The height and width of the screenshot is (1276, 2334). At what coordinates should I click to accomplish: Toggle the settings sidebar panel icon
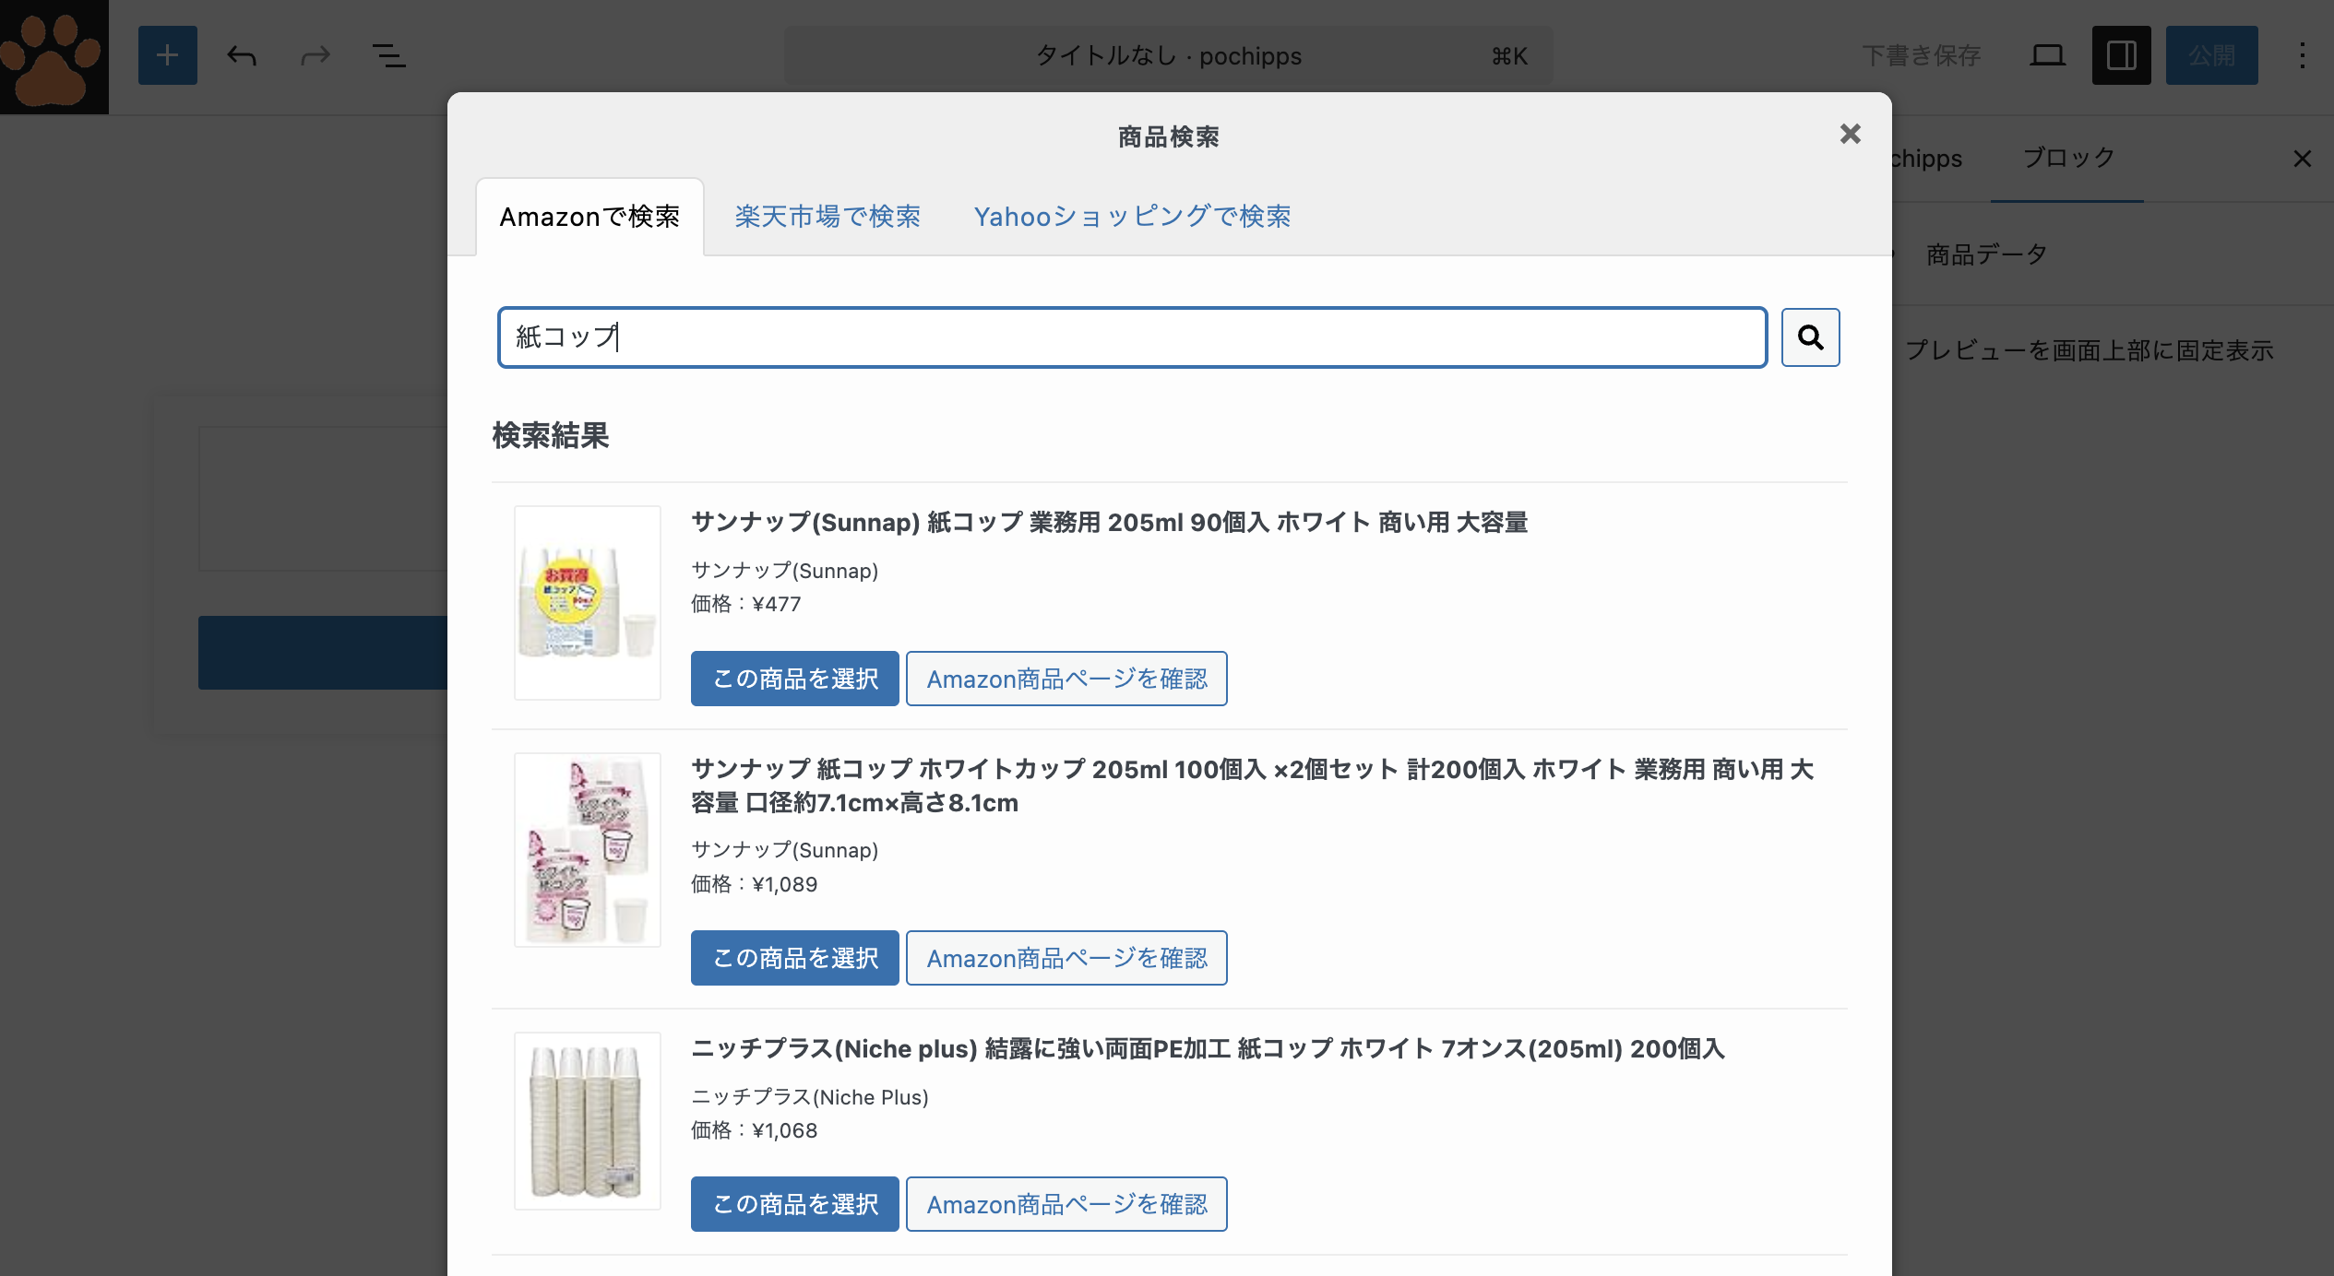click(2121, 55)
